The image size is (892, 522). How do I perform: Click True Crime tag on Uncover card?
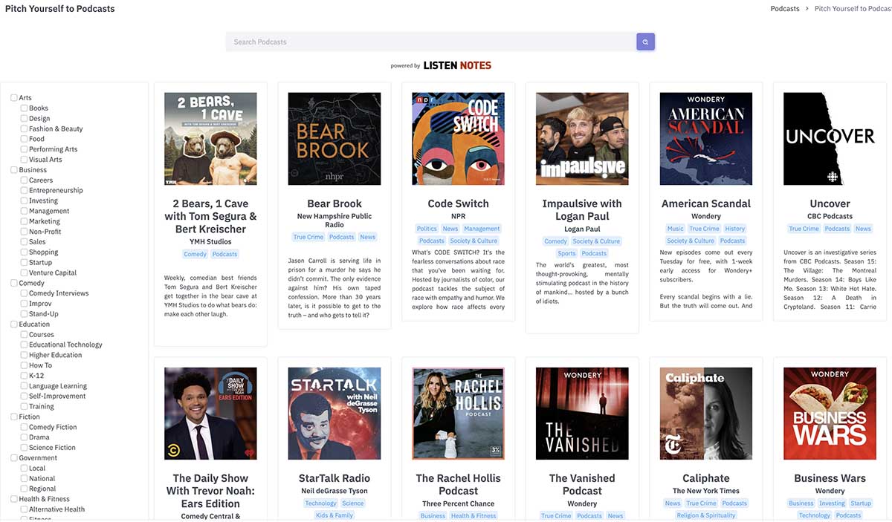[804, 229]
